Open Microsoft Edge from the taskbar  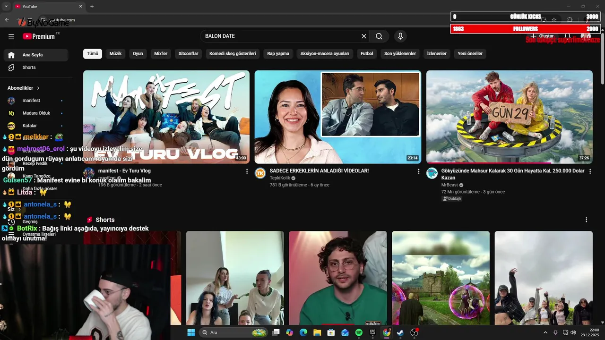303,332
